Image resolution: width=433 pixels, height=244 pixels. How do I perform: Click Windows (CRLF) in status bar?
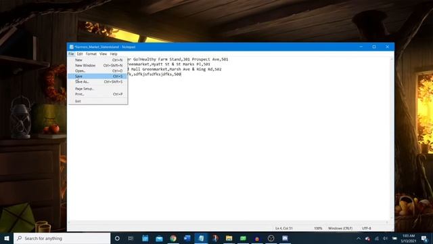[x=340, y=228]
